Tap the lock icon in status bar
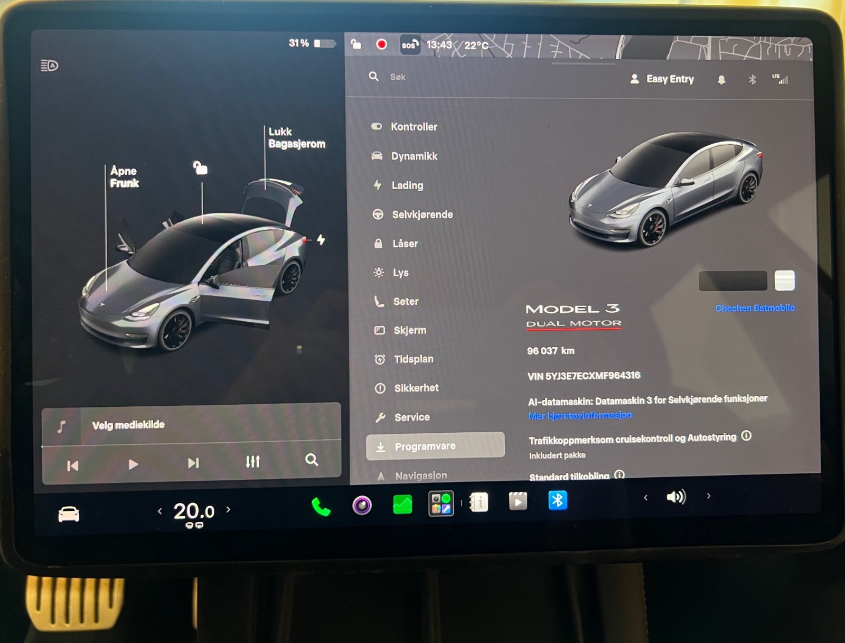 pyautogui.click(x=356, y=44)
